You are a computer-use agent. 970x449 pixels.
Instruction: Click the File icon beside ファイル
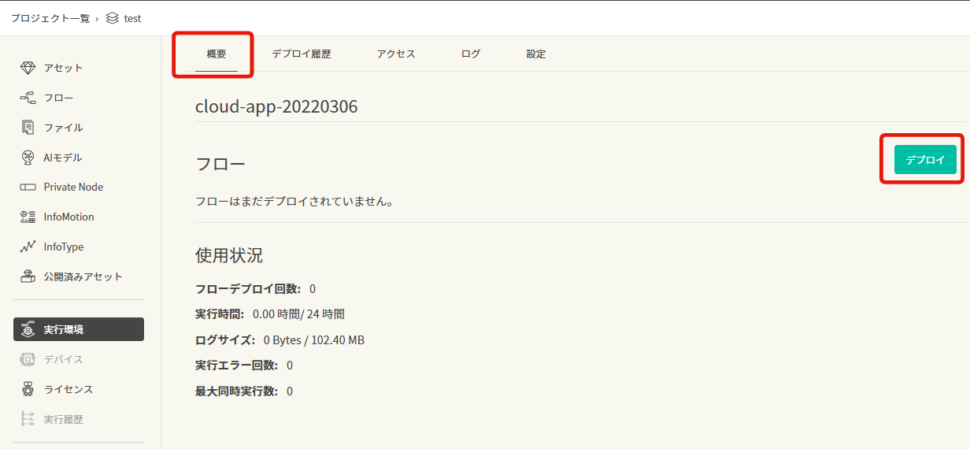(28, 128)
